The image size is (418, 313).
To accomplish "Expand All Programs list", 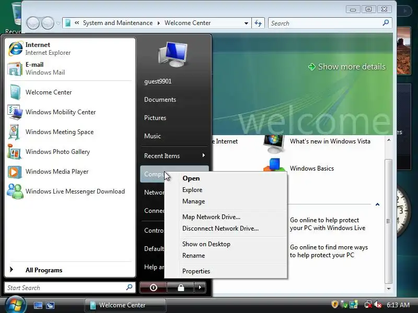I will pos(70,270).
